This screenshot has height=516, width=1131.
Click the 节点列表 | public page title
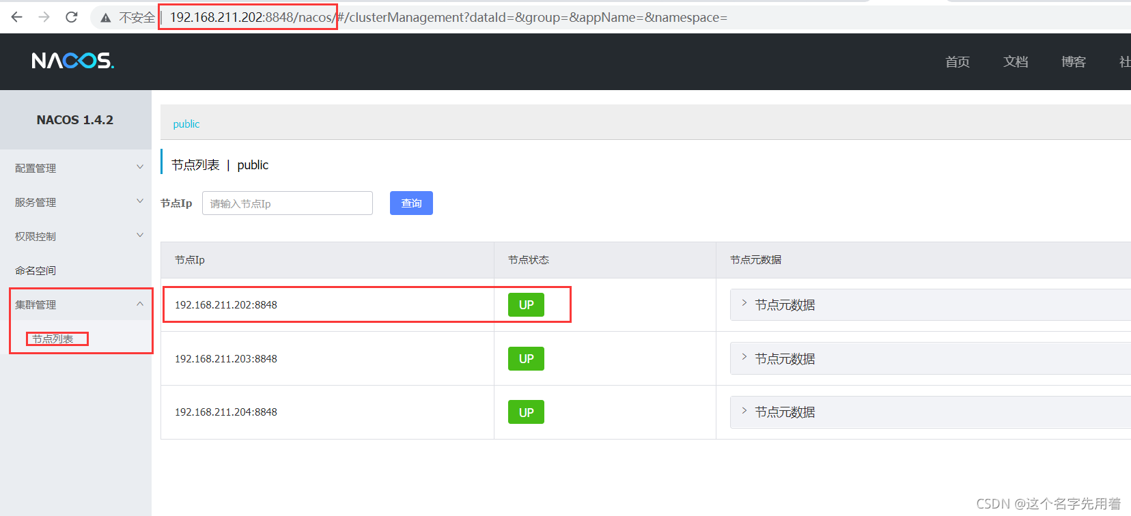point(220,165)
